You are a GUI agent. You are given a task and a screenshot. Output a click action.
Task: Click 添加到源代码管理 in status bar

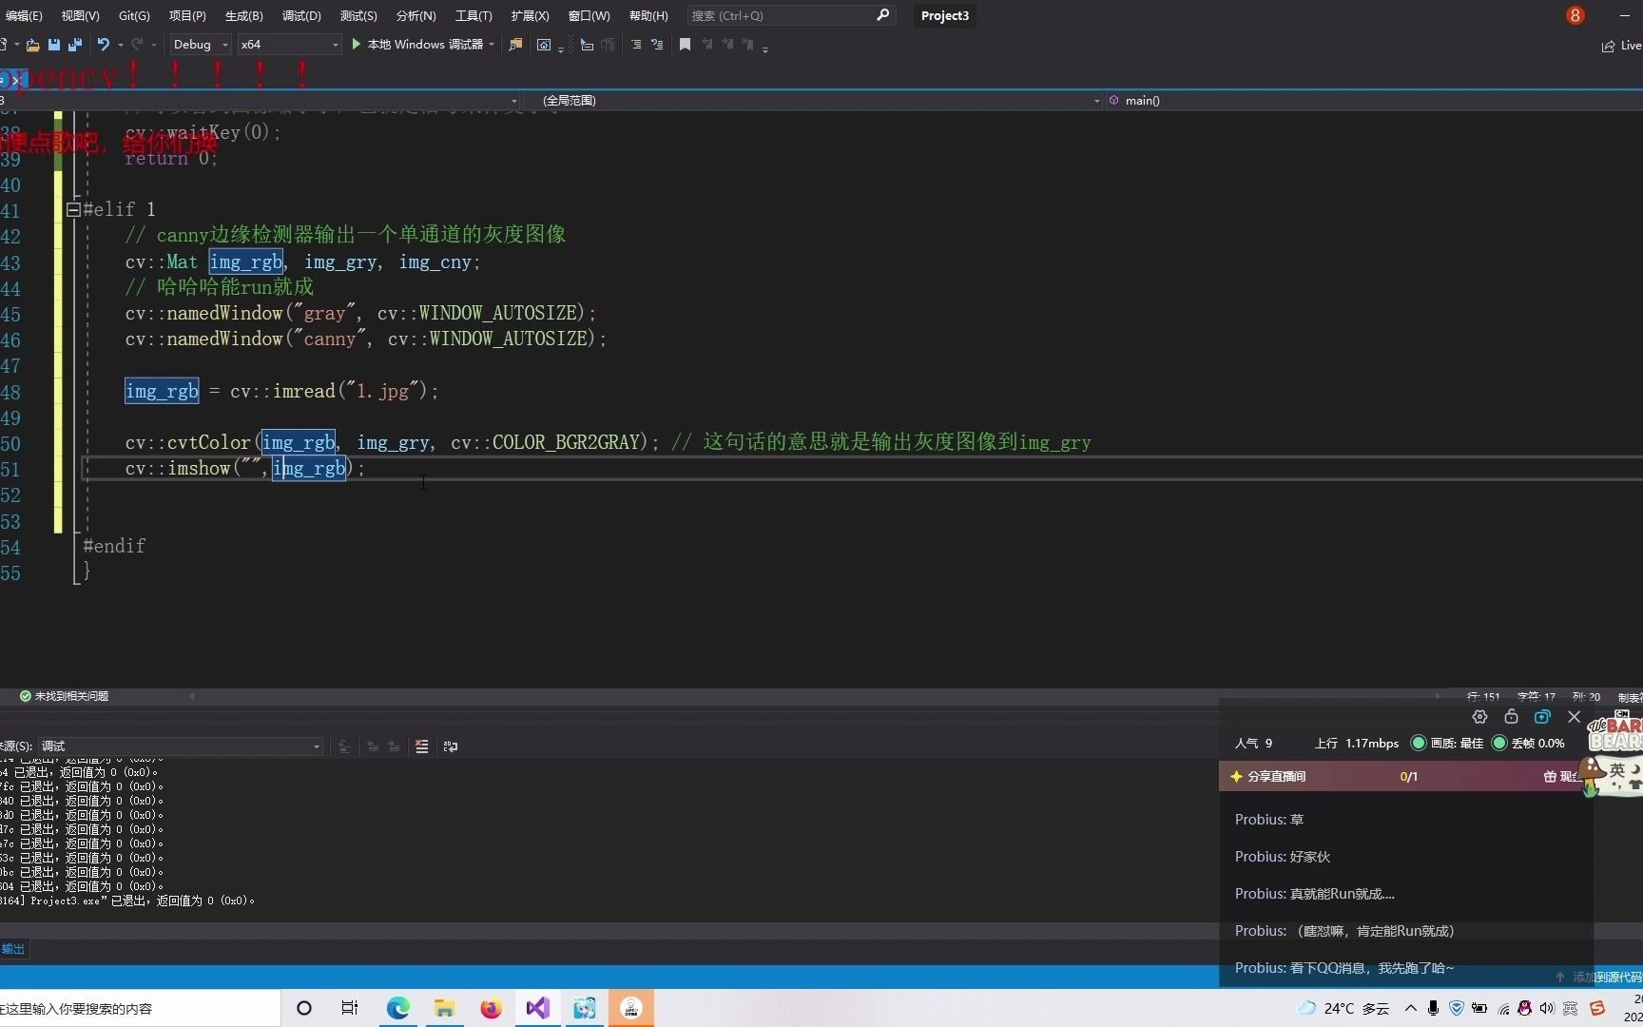1599,977
